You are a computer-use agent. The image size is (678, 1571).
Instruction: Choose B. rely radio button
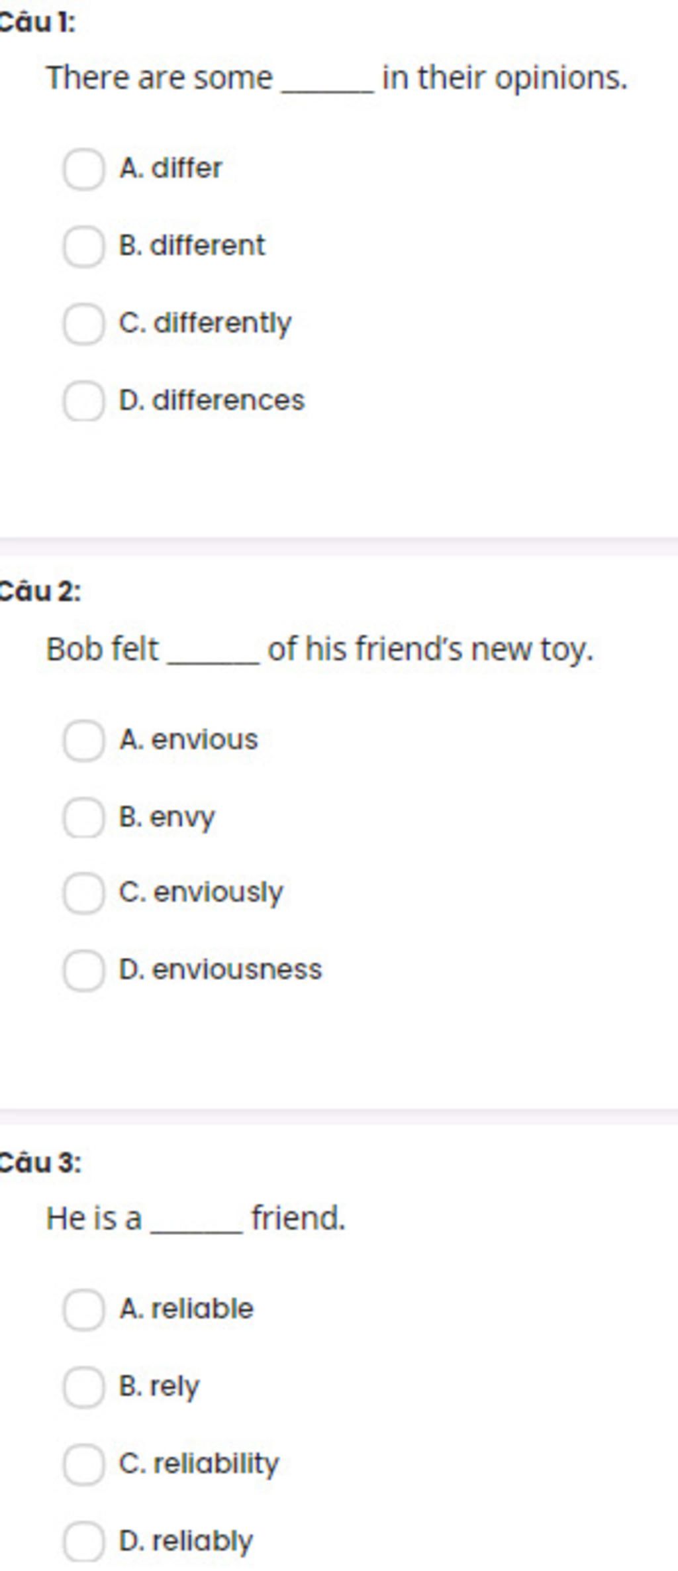[x=83, y=1387]
